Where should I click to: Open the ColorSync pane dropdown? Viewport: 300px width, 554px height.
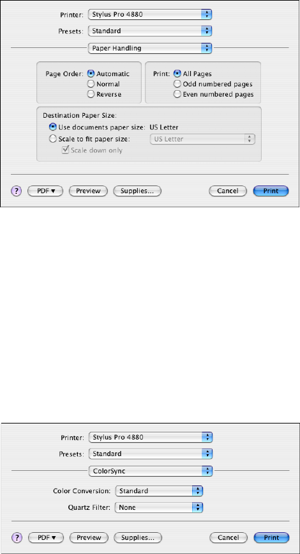[x=151, y=471]
